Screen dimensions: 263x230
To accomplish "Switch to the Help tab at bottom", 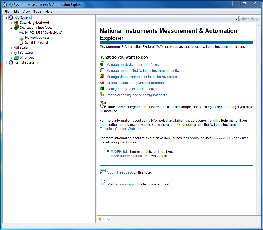I will [104, 219].
